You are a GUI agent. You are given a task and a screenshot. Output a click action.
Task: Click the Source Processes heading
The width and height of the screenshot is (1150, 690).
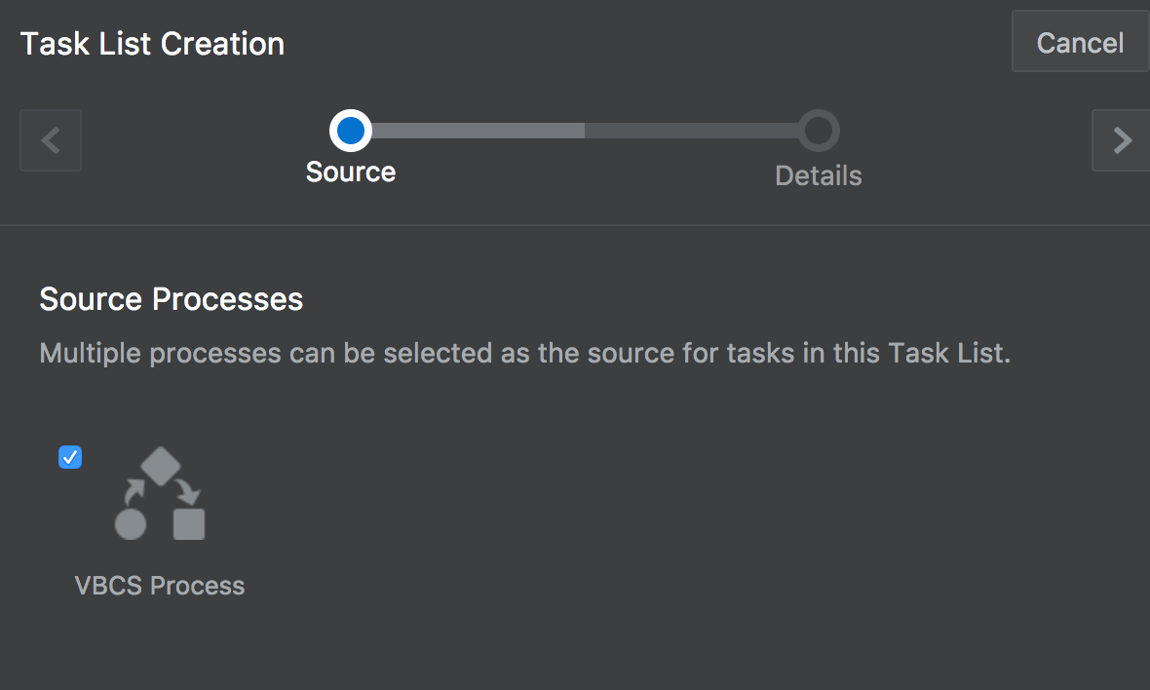pyautogui.click(x=171, y=299)
